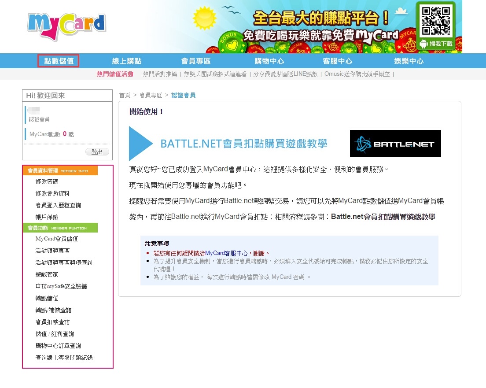Viewport: 486px width, 388px height.
Task: Open 無雙兵團武將招式連連看 promotion link
Action: (x=215, y=74)
